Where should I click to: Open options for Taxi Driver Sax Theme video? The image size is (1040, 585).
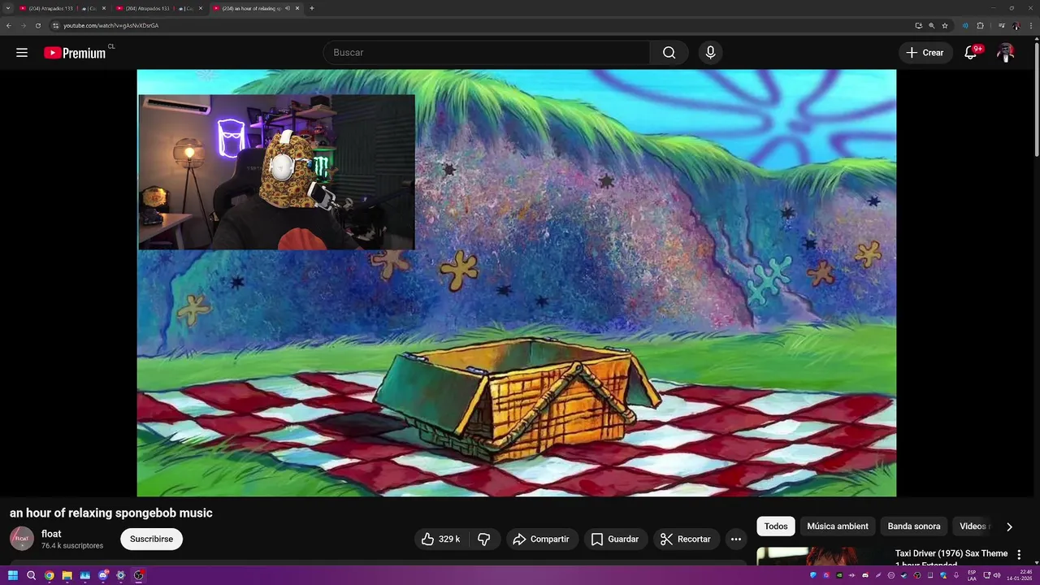[1019, 555]
